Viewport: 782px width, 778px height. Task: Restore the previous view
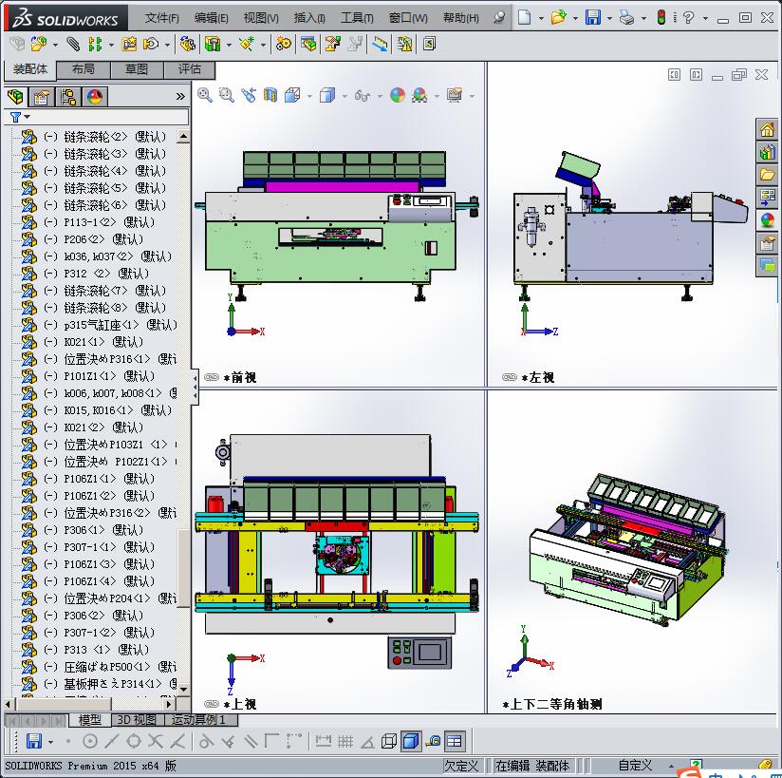pyautogui.click(x=249, y=95)
